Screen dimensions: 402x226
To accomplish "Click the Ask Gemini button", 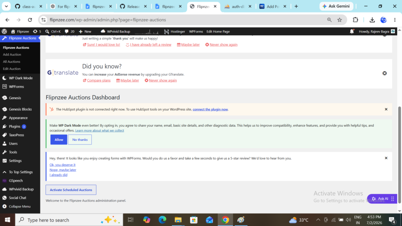I will (x=336, y=6).
